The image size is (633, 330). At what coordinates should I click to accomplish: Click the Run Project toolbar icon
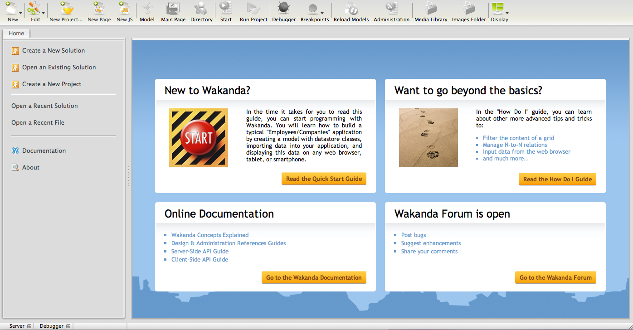pos(253,9)
